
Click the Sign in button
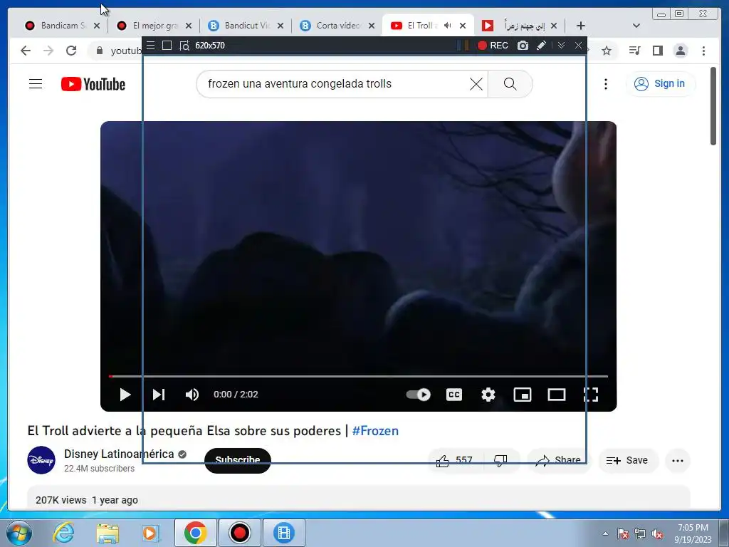click(660, 84)
